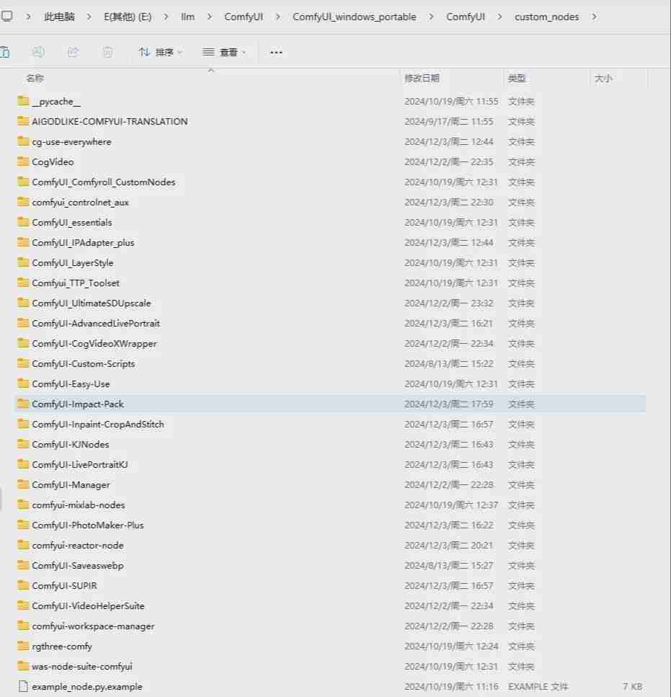Viewport: 671px width, 697px height.
Task: Click the navigation icon left of 此电脑
Action: click(x=8, y=16)
